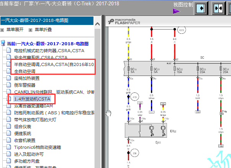231x168 pixels.
Task: Open 便捷系统 diagram
Action: coord(23,133)
